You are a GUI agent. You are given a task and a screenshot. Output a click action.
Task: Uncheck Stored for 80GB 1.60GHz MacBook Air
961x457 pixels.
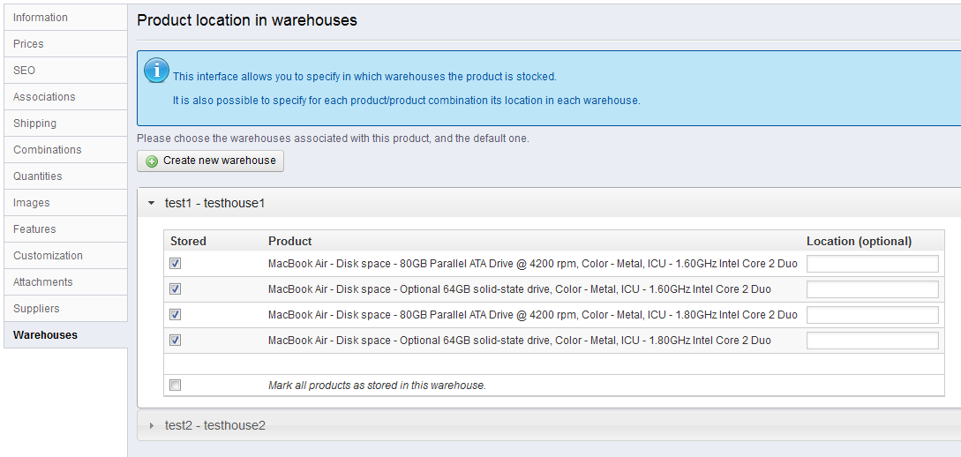[x=176, y=264]
